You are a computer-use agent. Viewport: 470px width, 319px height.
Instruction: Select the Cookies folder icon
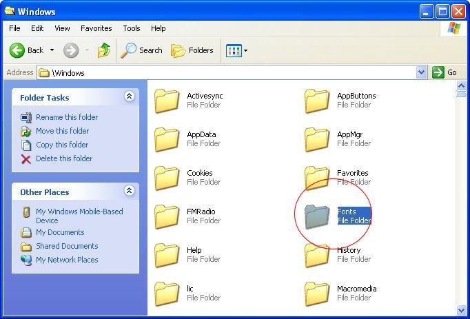coord(167,178)
